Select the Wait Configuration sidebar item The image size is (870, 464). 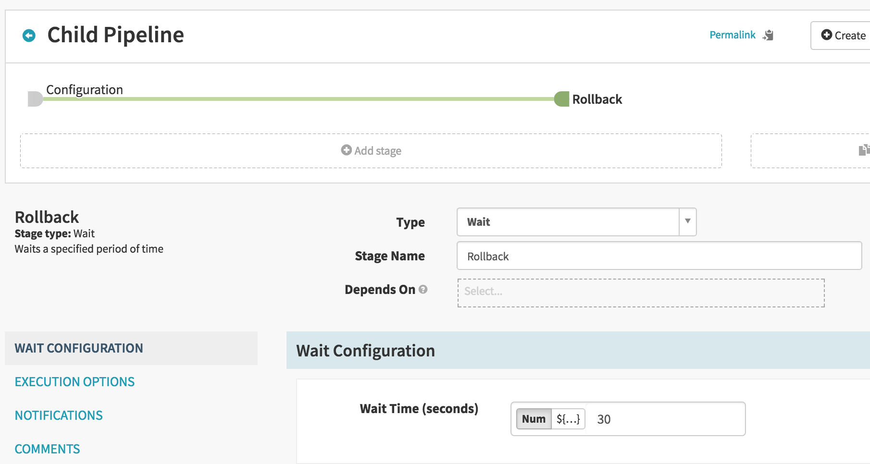click(x=131, y=348)
